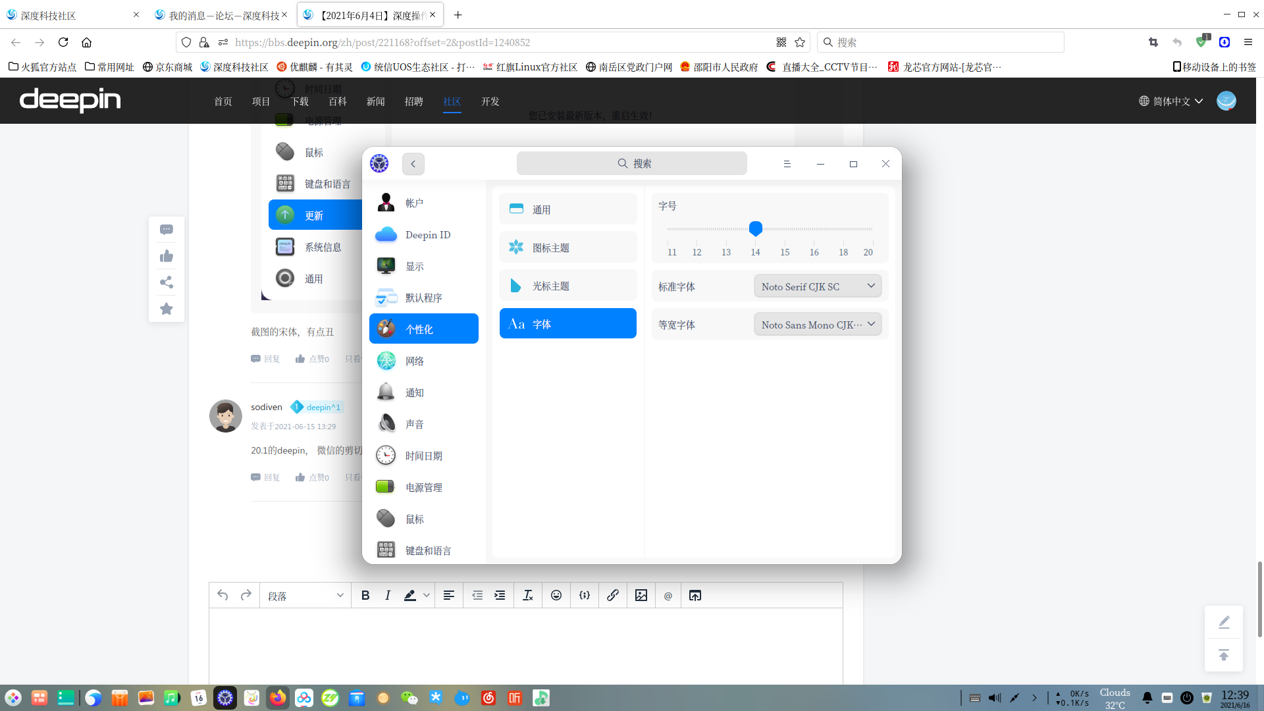Expand the 段落 paragraph style dropdown

[x=305, y=596]
